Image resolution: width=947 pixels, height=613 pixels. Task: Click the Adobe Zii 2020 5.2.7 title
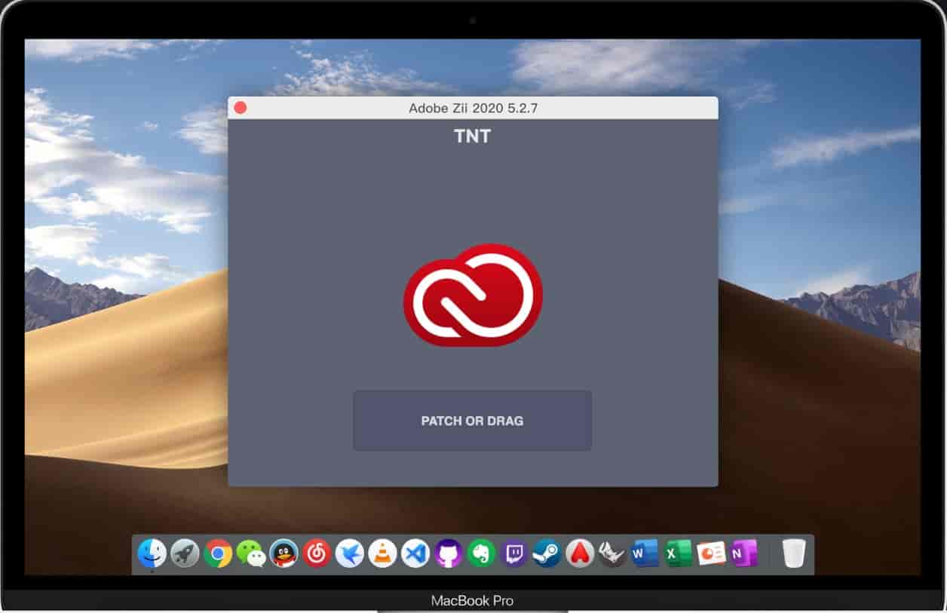tap(473, 109)
